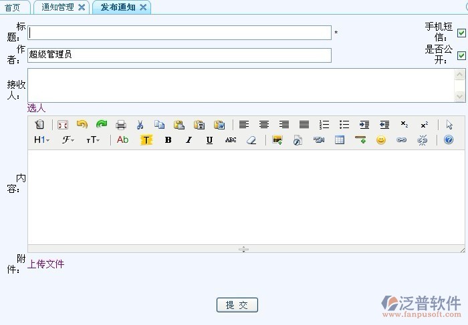Viewport: 468px width, 325px height.
Task: Center align the text
Action: click(264, 125)
